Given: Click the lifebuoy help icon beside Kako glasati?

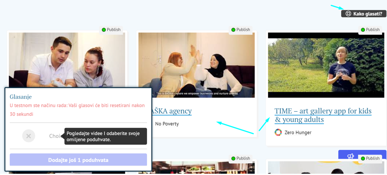Looking at the screenshot, I should pyautogui.click(x=348, y=14).
